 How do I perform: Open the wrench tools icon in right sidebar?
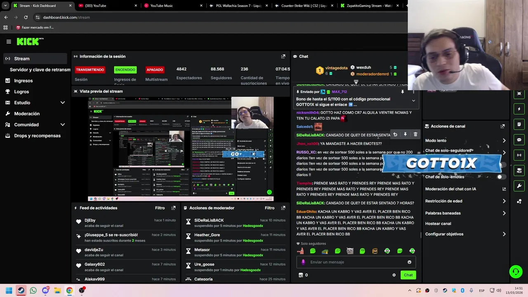pyautogui.click(x=519, y=186)
